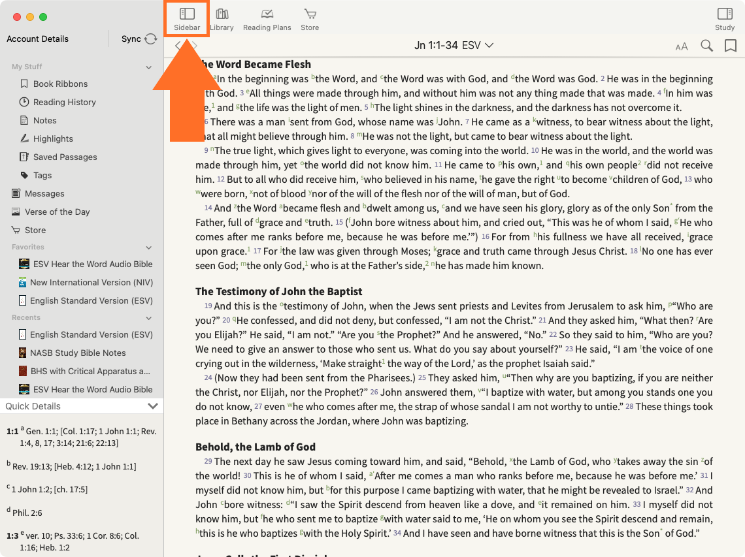The width and height of the screenshot is (745, 557).
Task: Click the BHS book cover icon
Action: [23, 371]
